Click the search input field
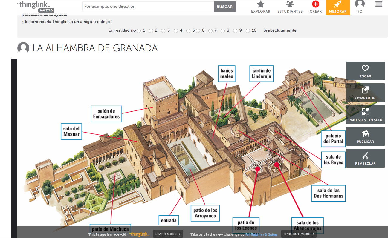 click(148, 7)
